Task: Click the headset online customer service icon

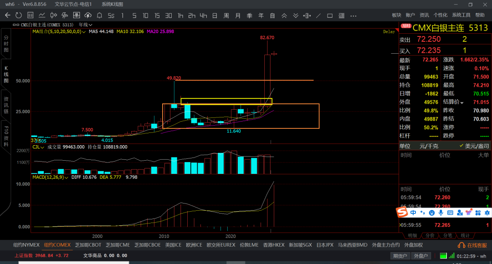Action: coord(461,245)
